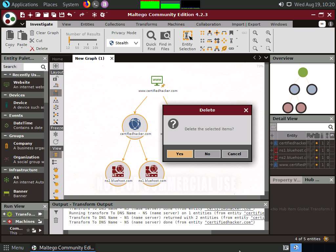Open the Entities ribbon tab
Viewport: 336px width, 252px height.
click(x=87, y=24)
